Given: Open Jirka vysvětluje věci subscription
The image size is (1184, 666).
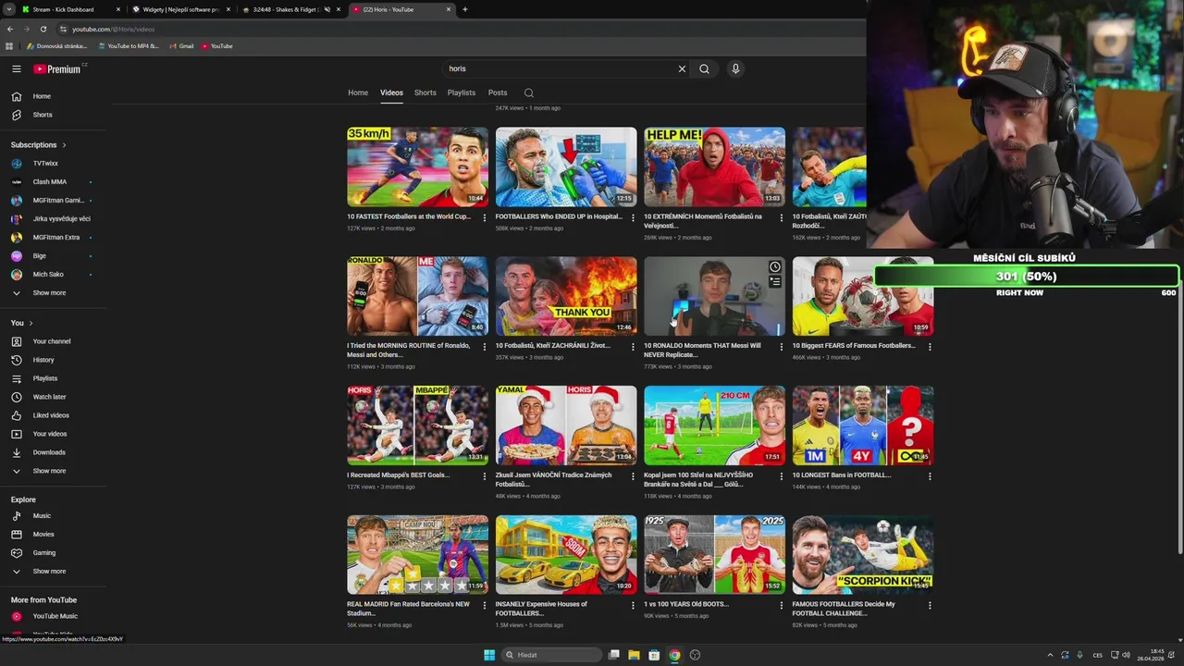Looking at the screenshot, I should [x=61, y=219].
